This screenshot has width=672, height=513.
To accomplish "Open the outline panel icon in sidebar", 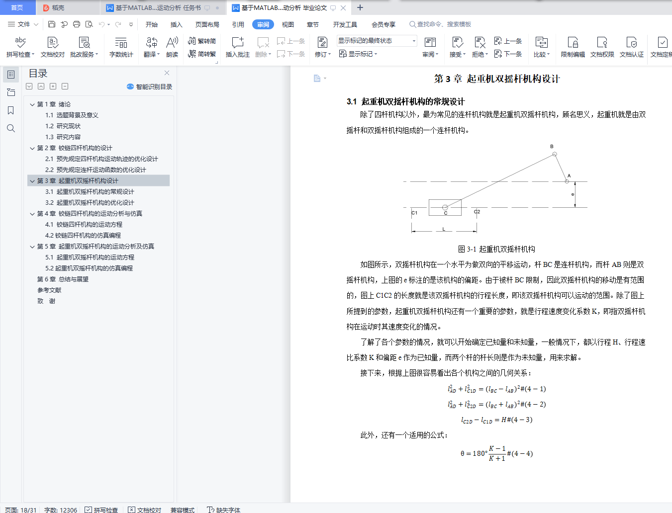I will pos(11,75).
